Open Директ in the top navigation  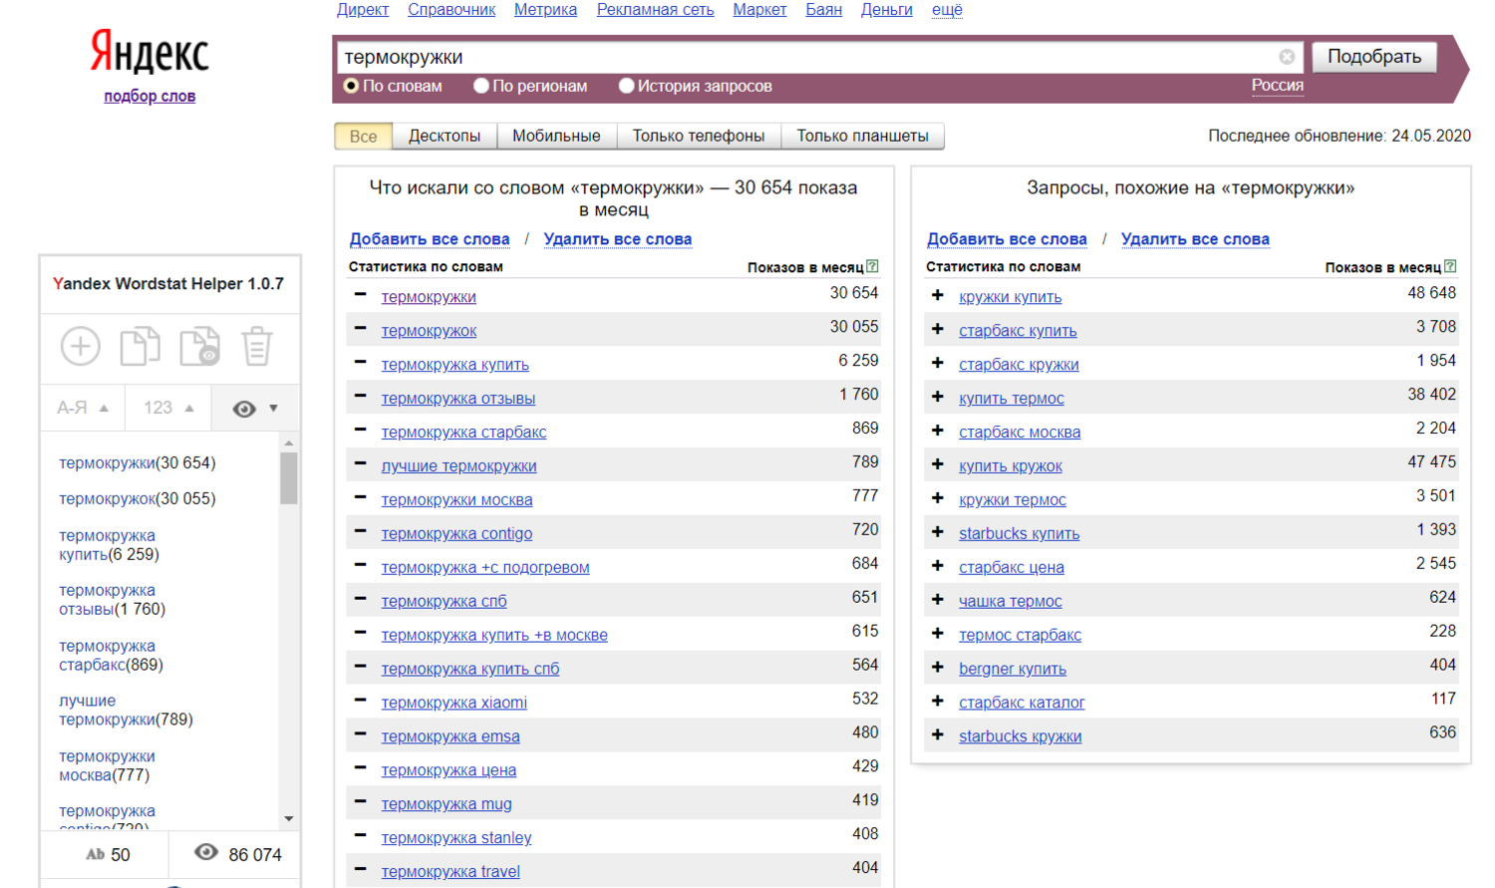(363, 10)
